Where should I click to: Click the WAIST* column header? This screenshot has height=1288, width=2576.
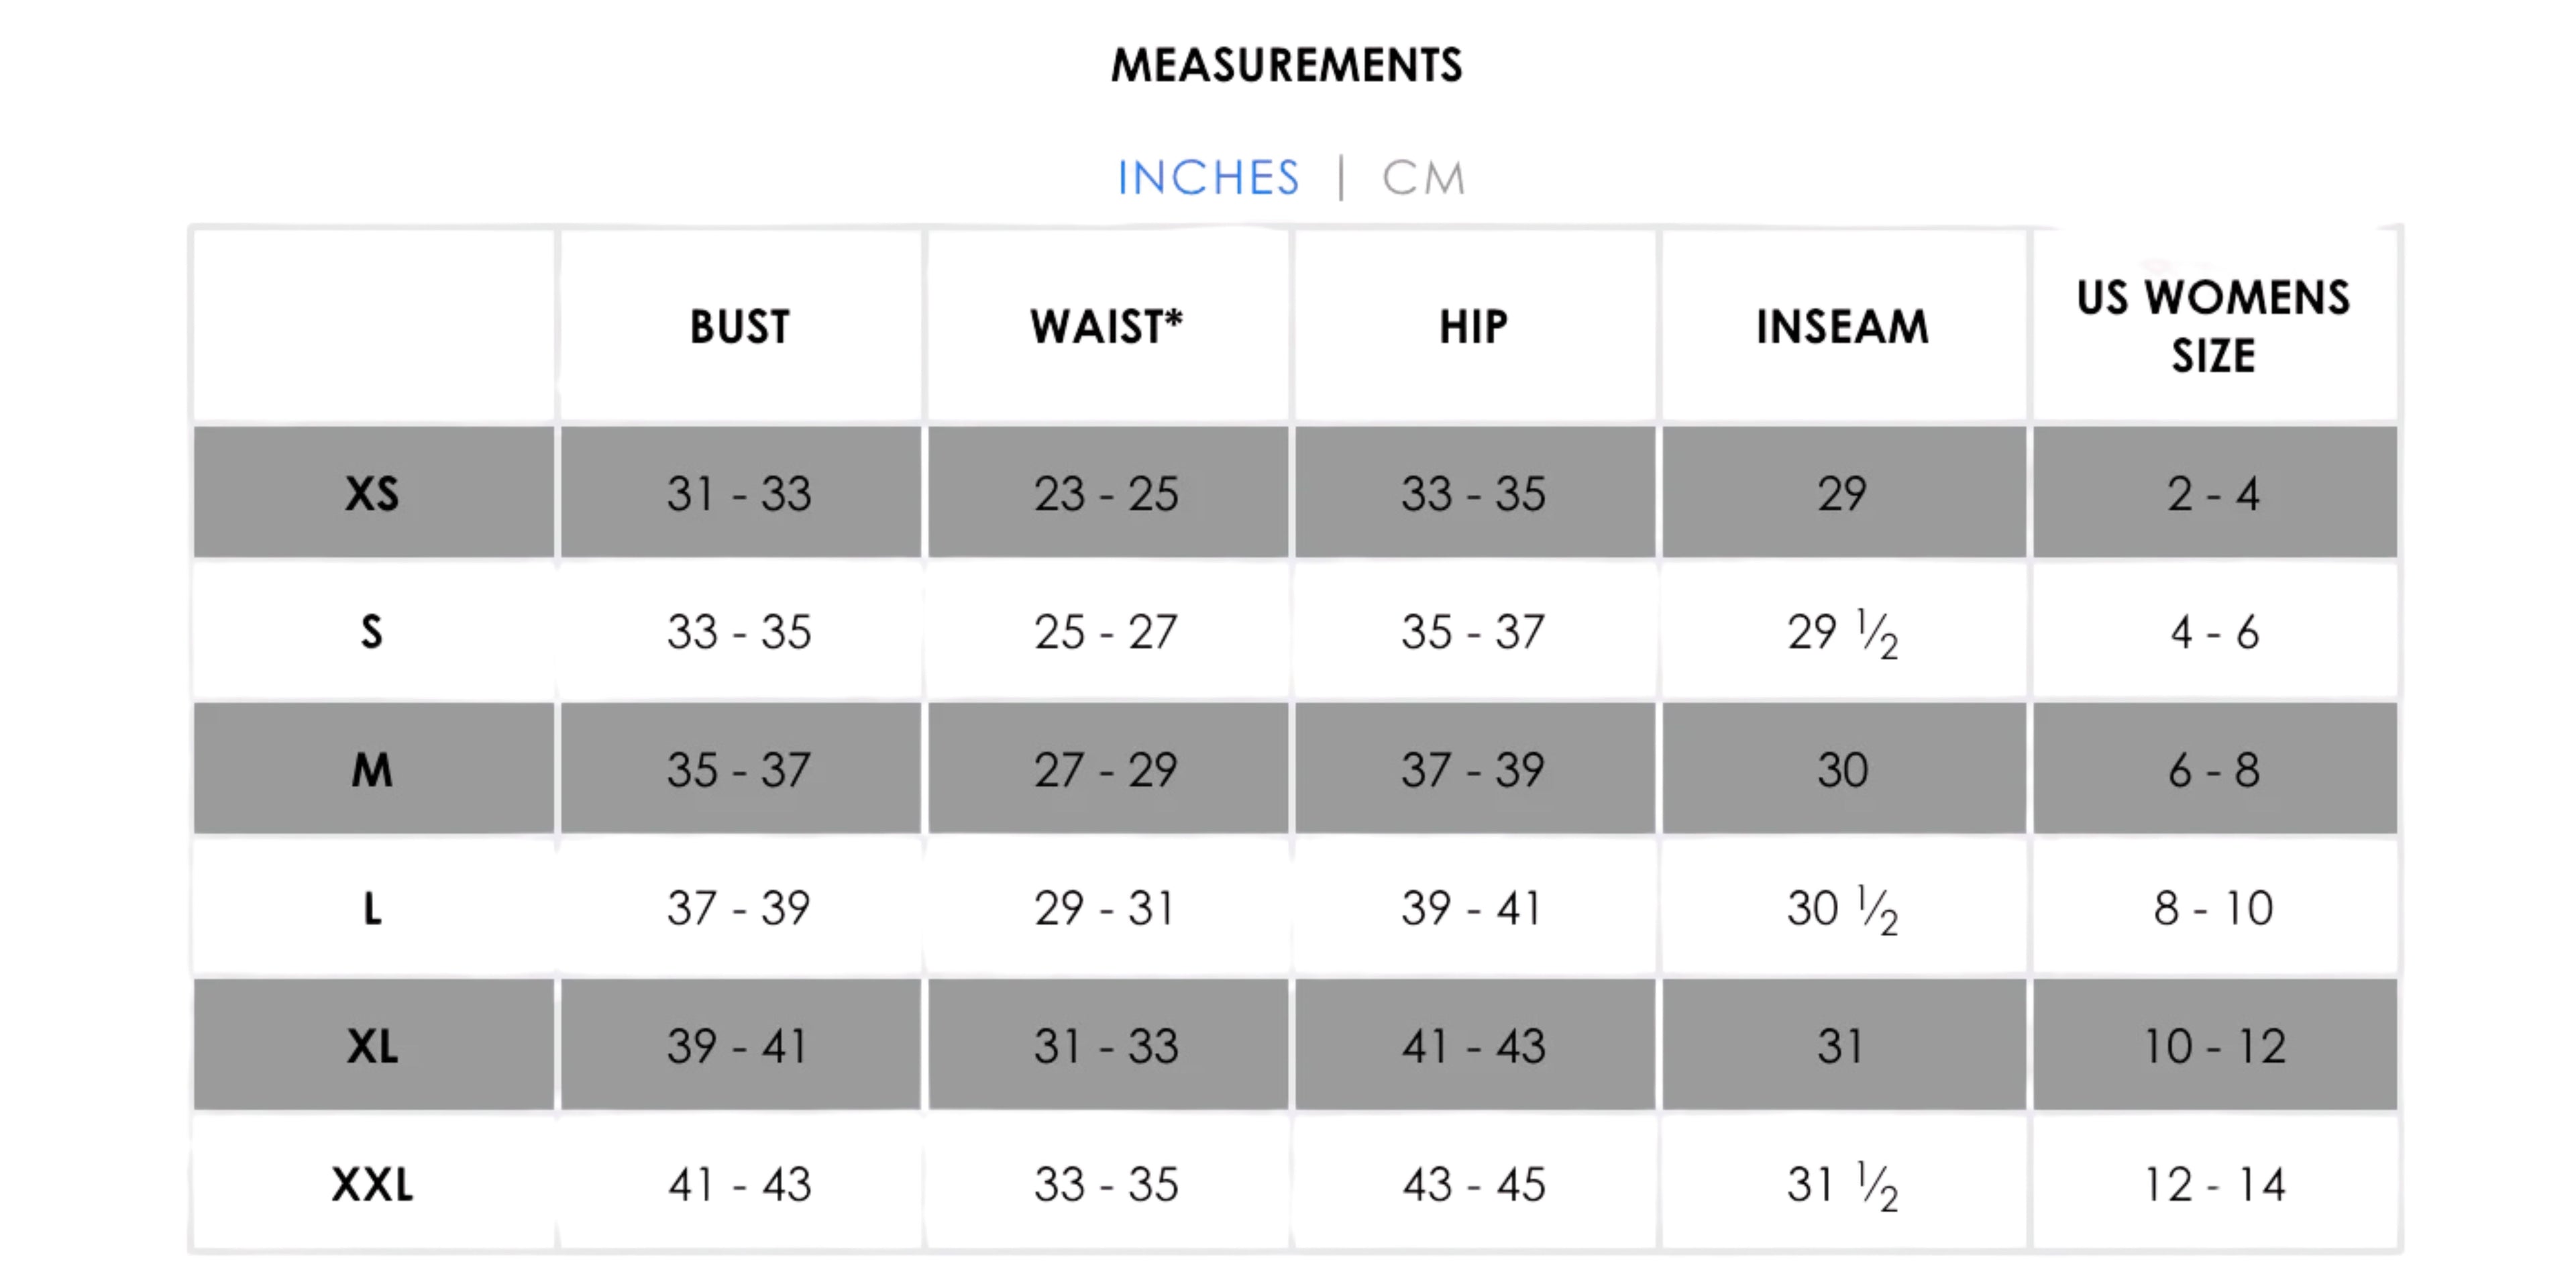[1107, 327]
